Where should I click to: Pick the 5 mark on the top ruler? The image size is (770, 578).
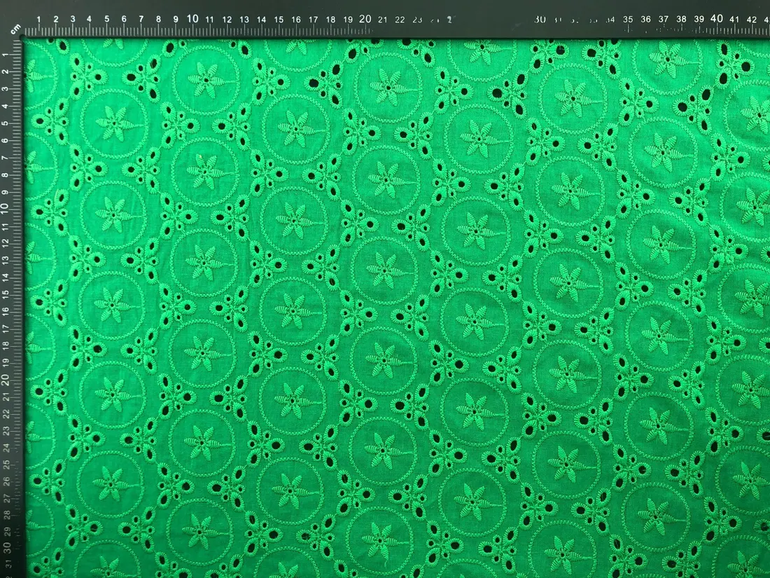(106, 19)
